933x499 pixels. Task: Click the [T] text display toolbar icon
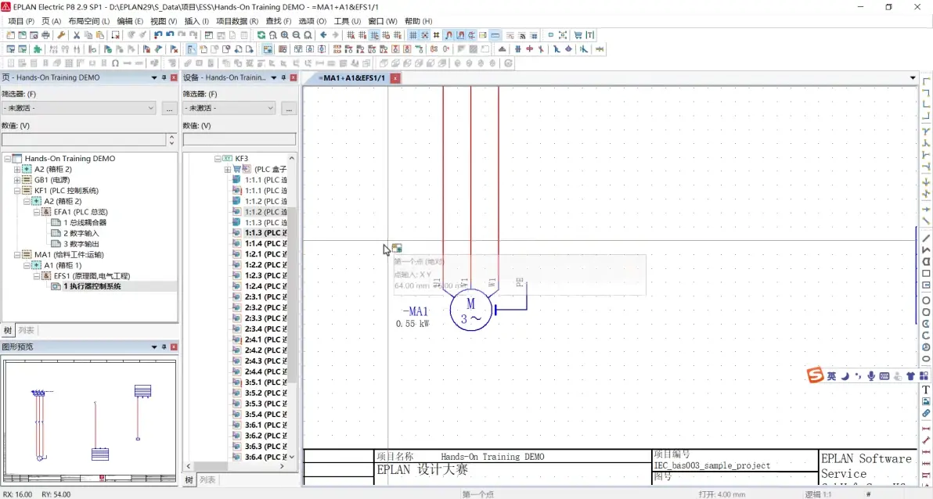tap(589, 35)
